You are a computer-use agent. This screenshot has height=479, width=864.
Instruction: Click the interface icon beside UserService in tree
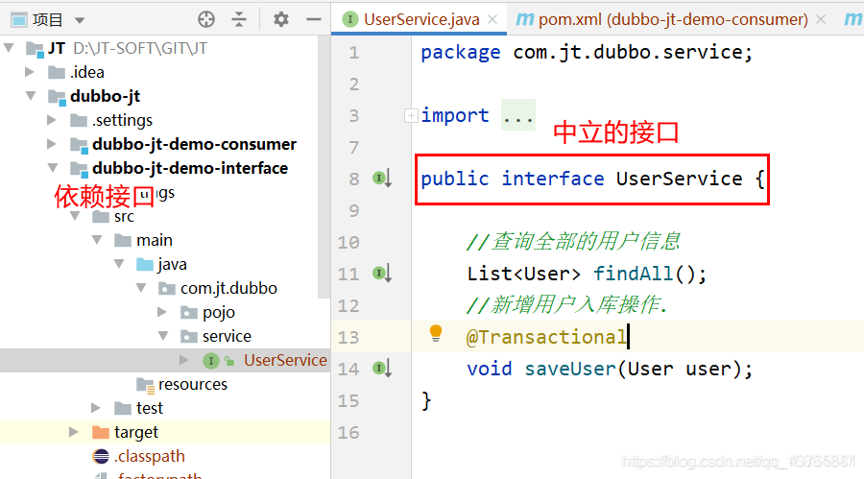point(210,361)
